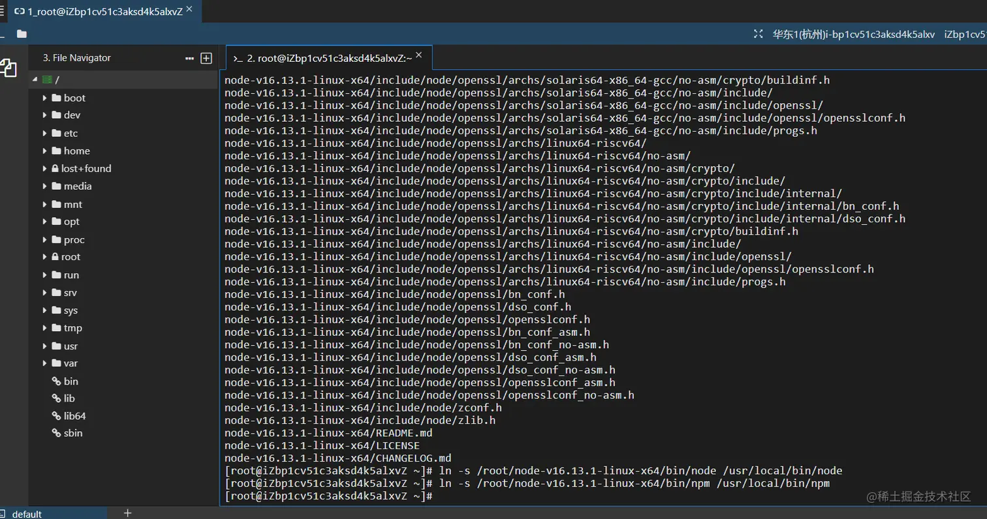Select the lost+found folder in tree
Screen dimensions: 987x519
86,169
